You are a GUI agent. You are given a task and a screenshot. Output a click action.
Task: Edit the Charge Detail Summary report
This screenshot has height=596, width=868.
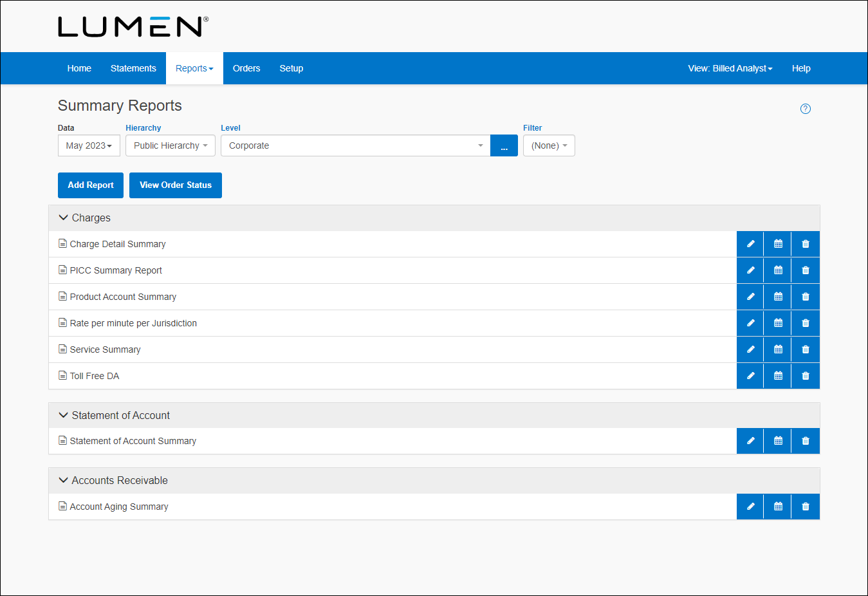[x=750, y=244]
